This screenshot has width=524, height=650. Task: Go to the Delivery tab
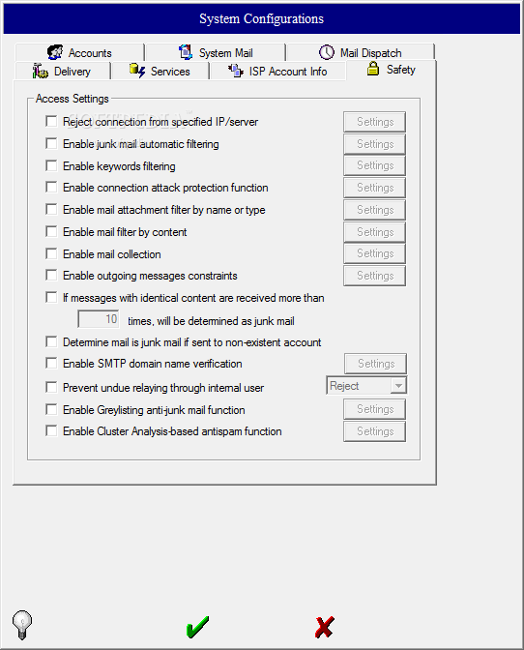(x=63, y=72)
